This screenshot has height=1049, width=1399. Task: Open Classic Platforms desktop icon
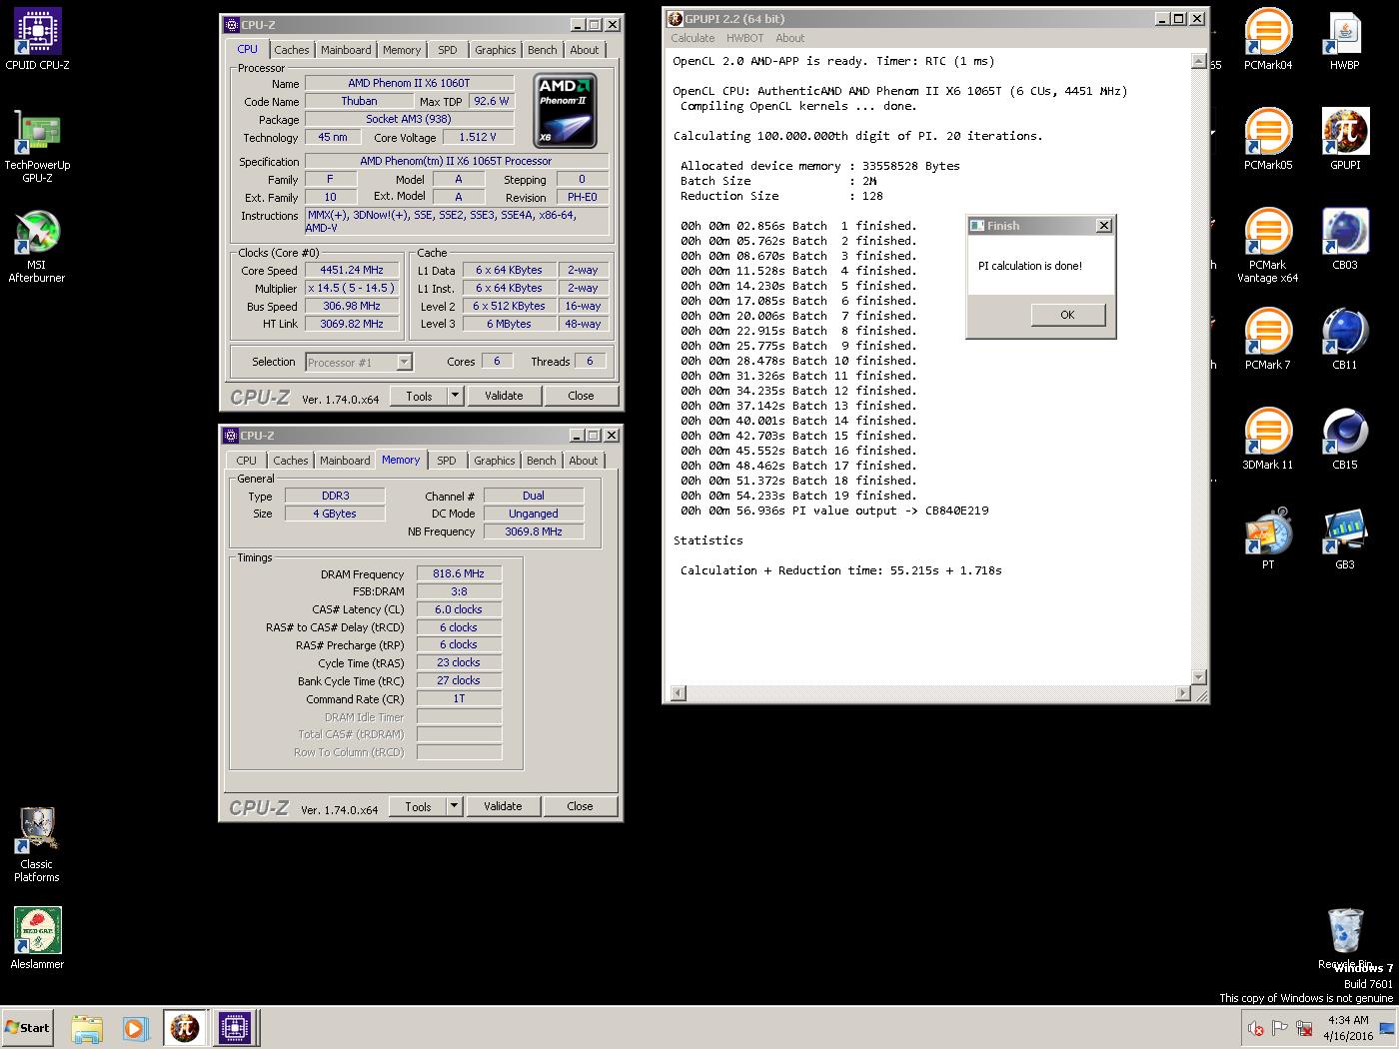(x=37, y=845)
